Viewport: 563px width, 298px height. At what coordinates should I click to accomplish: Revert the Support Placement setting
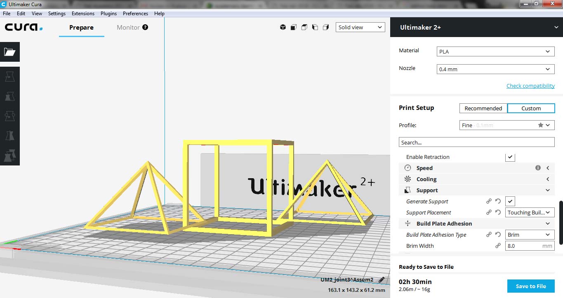[x=498, y=212]
